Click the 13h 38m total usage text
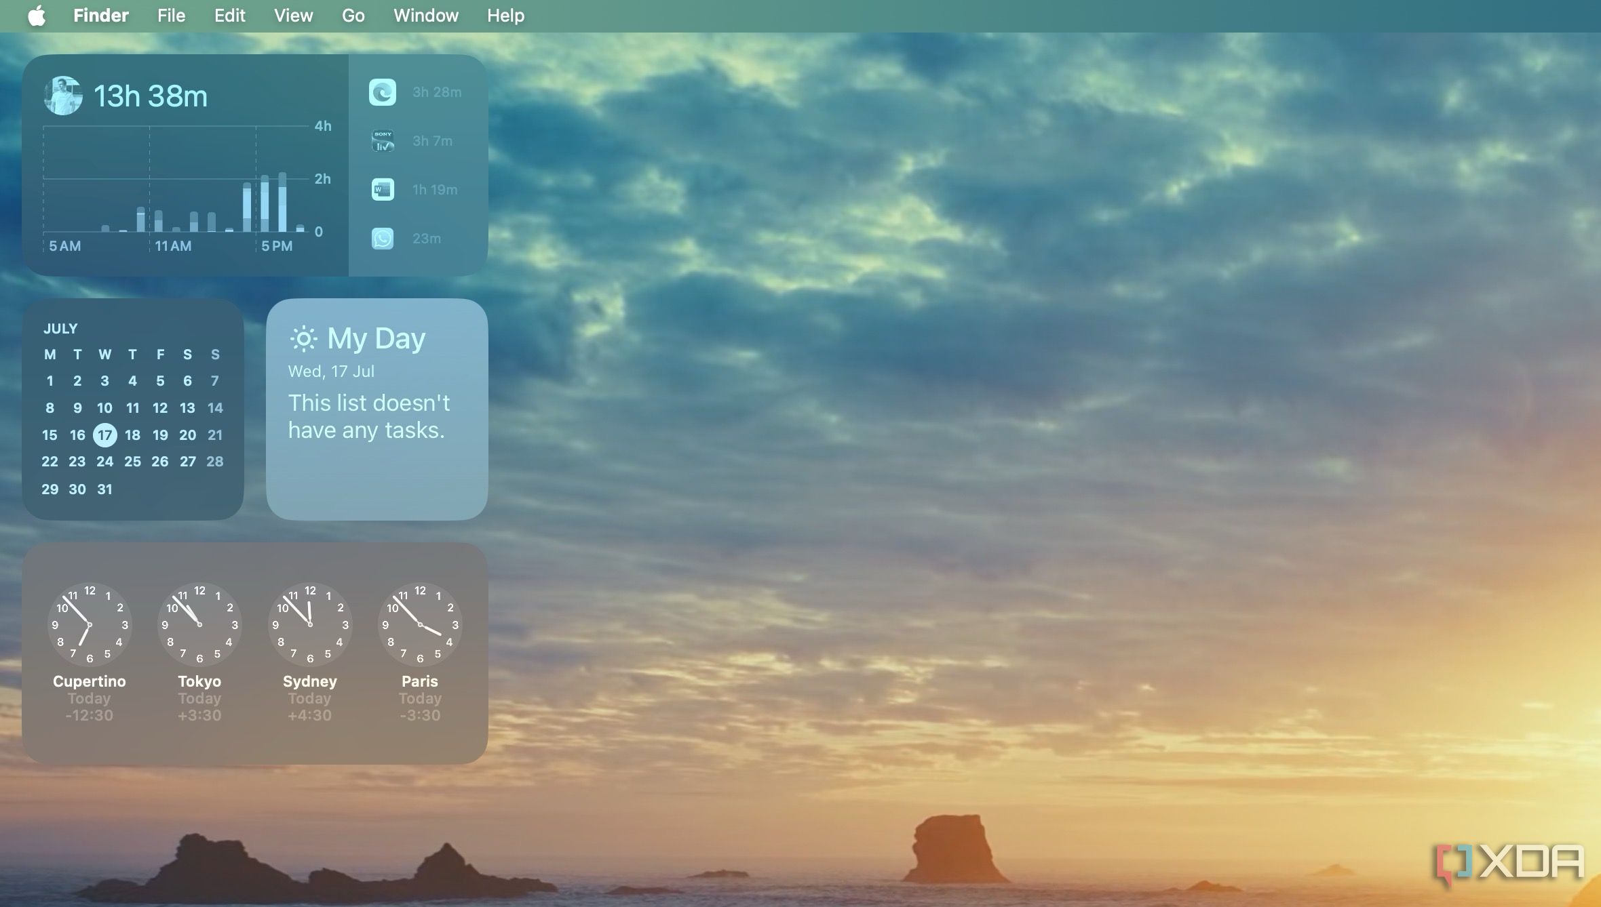Image resolution: width=1601 pixels, height=907 pixels. 151,96
